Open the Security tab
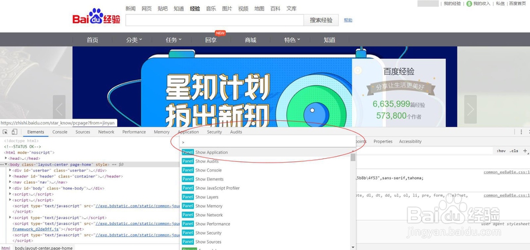 coord(214,132)
